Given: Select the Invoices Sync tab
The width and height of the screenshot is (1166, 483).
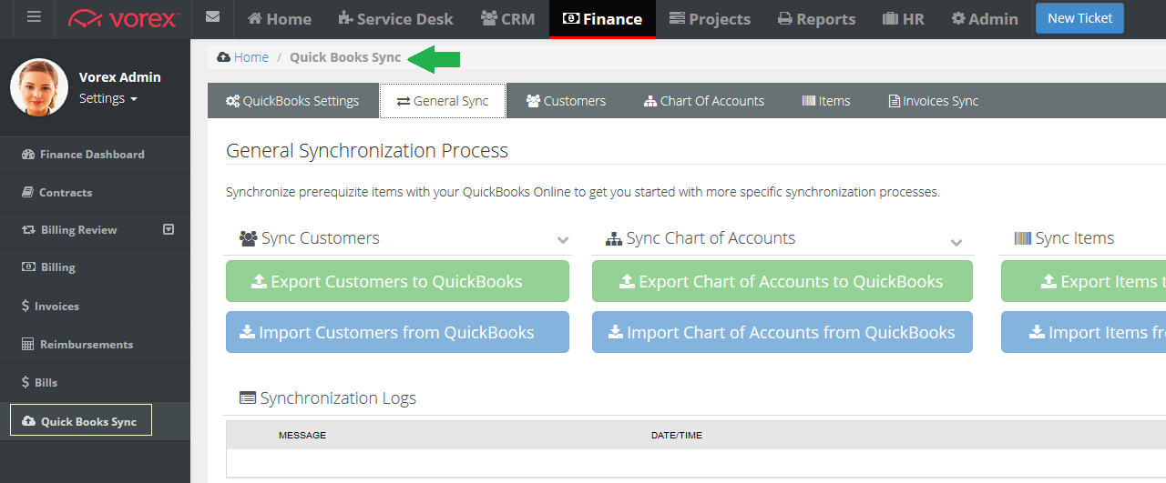Looking at the screenshot, I should pos(933,101).
